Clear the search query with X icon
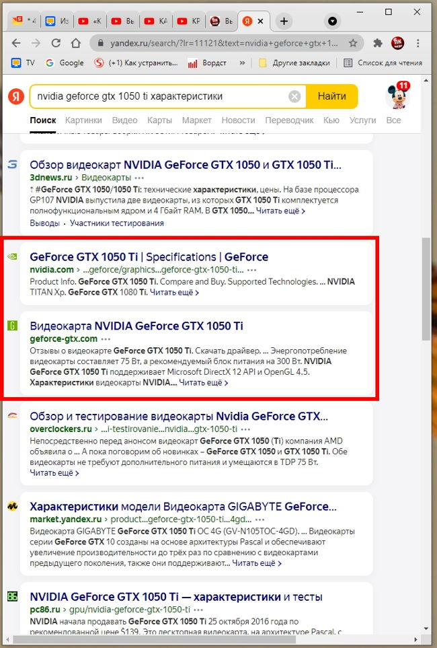The image size is (437, 648). tap(294, 97)
